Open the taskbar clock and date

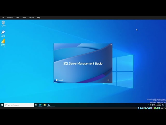pos(158,105)
